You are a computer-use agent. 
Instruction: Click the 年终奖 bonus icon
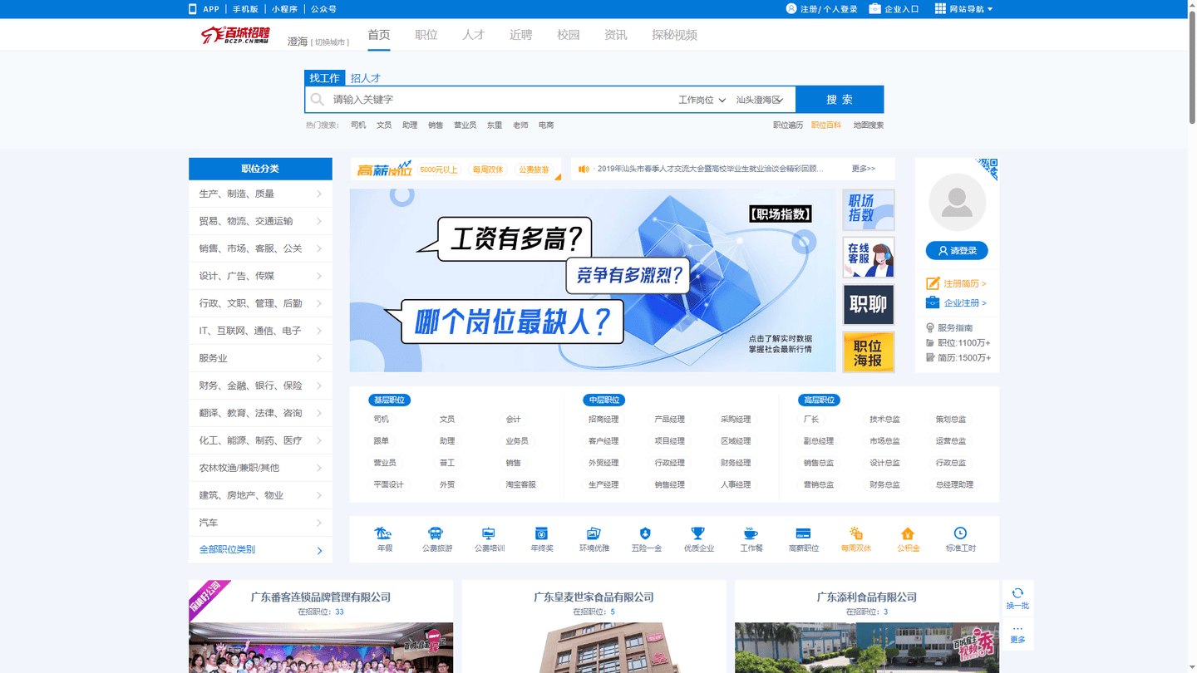pos(541,533)
